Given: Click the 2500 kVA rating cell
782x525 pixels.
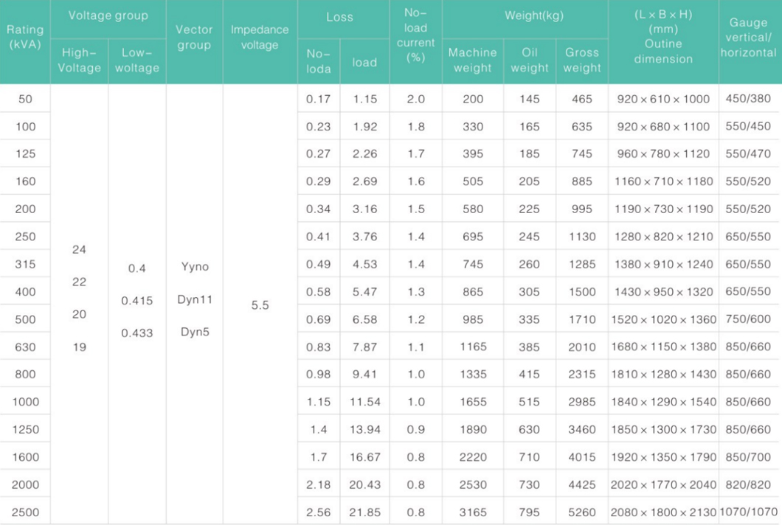Looking at the screenshot, I should coord(25,512).
